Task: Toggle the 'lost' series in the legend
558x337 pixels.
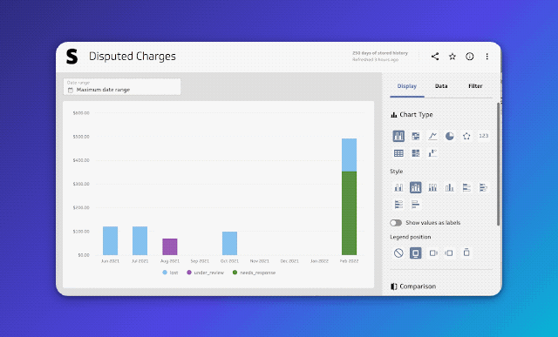Action: 170,273
